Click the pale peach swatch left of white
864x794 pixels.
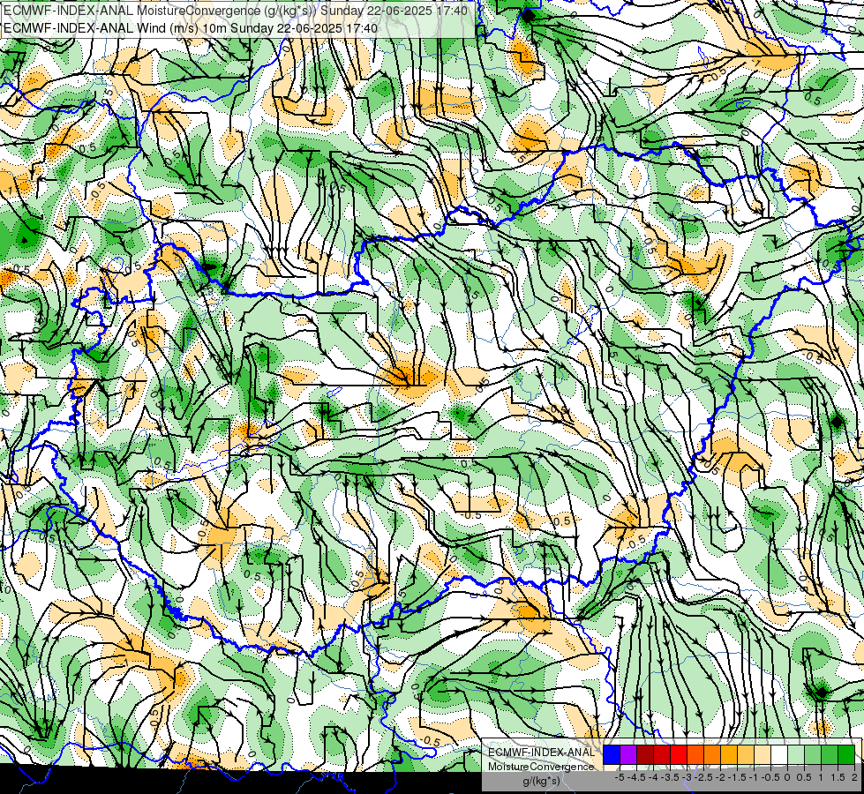tap(763, 755)
